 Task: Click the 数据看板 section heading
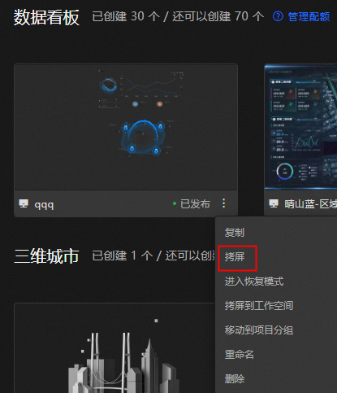(x=46, y=17)
